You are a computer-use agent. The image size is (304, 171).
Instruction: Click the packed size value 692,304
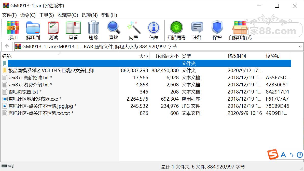[x=170, y=99]
